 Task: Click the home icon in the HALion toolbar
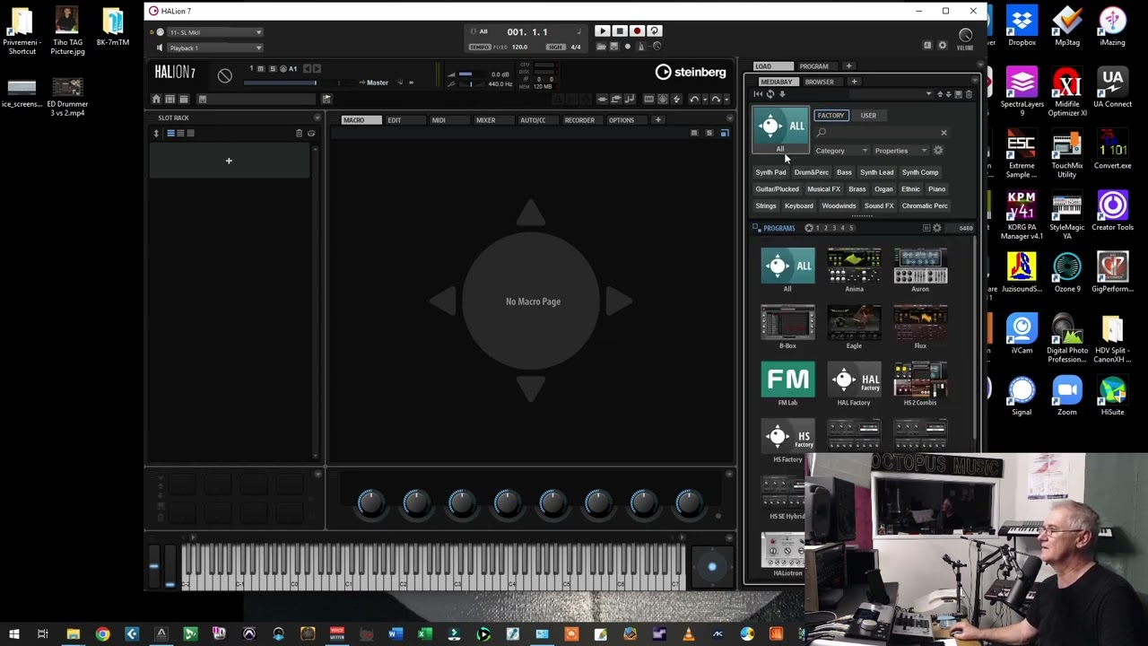click(x=156, y=100)
